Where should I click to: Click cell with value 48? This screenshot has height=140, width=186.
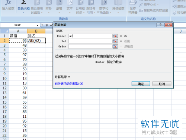18,45
